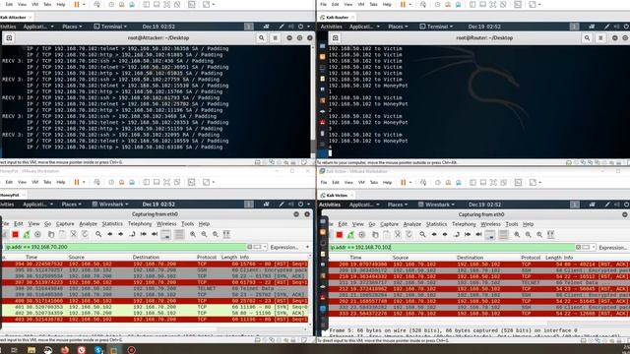Viewport: 630px width, 354px height.
Task: Toggle autoscroll in HoneyPot Wireshark toolbar
Action: (165, 234)
